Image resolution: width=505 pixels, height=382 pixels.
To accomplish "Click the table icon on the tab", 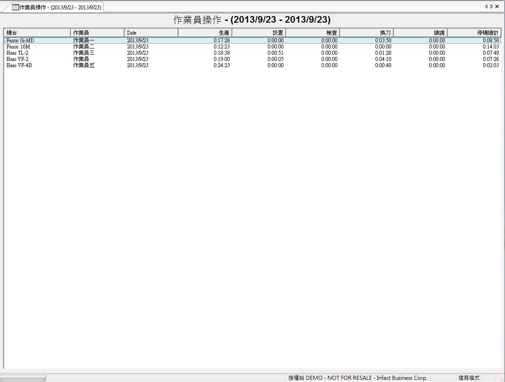I will tap(16, 7).
